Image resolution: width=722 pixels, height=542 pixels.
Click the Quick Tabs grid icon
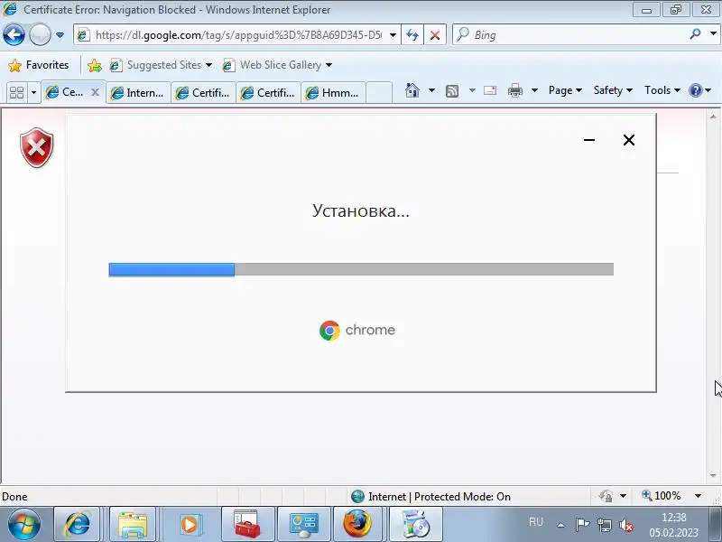(16, 92)
